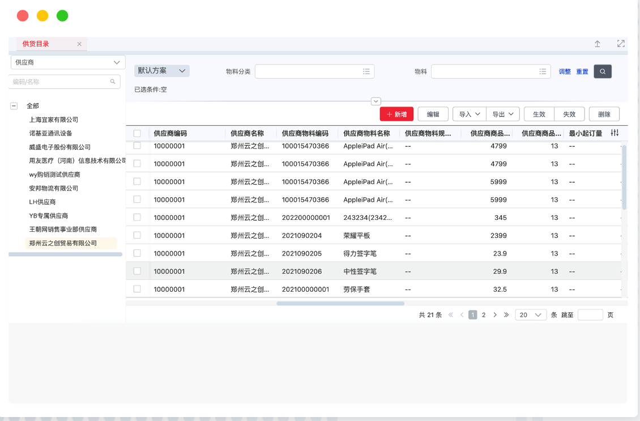Open the 供应商 dropdown
640x421 pixels.
tap(68, 62)
